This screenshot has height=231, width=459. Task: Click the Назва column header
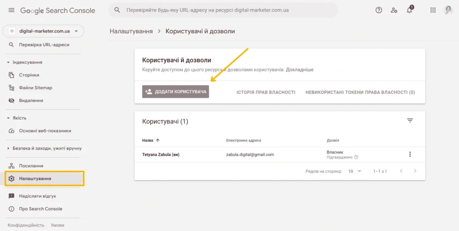147,140
